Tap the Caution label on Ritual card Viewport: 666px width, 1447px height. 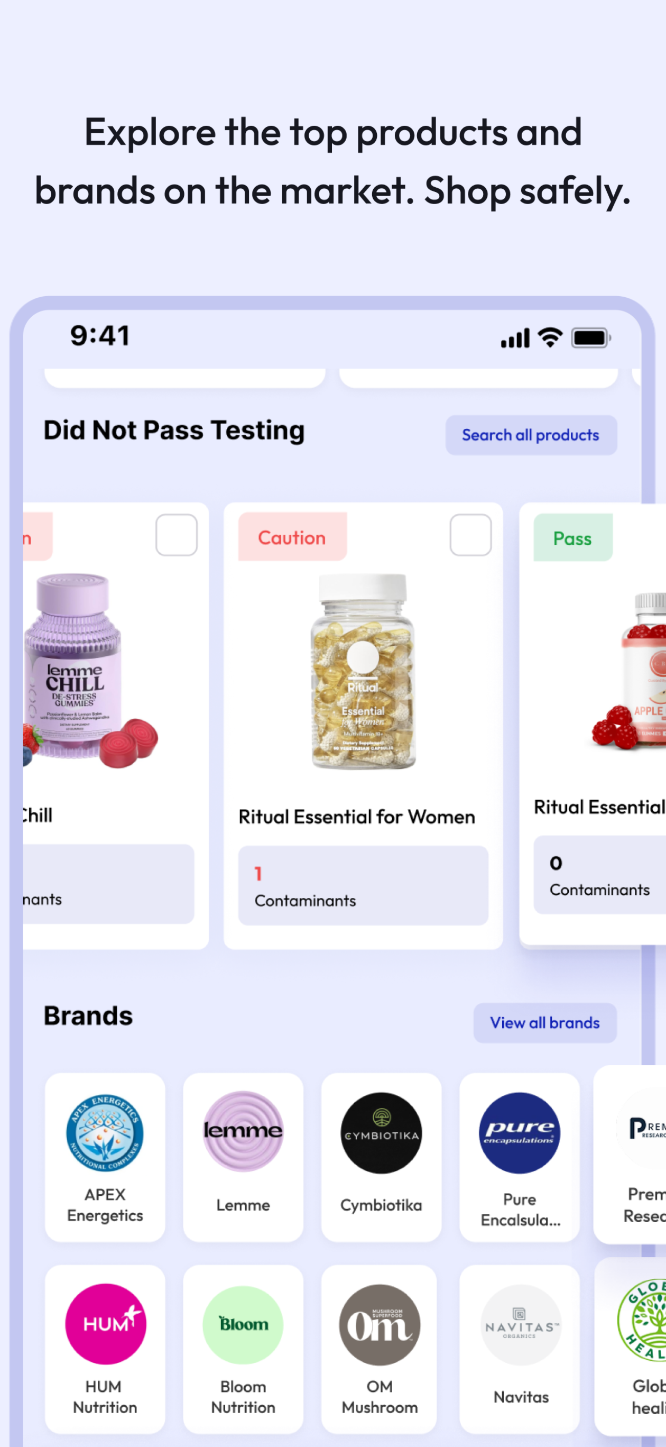pyautogui.click(x=292, y=537)
